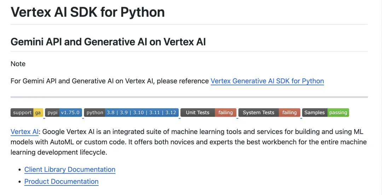Open the pypi v1.75.0 badge
Screen dimensions: 382x195
(64, 112)
